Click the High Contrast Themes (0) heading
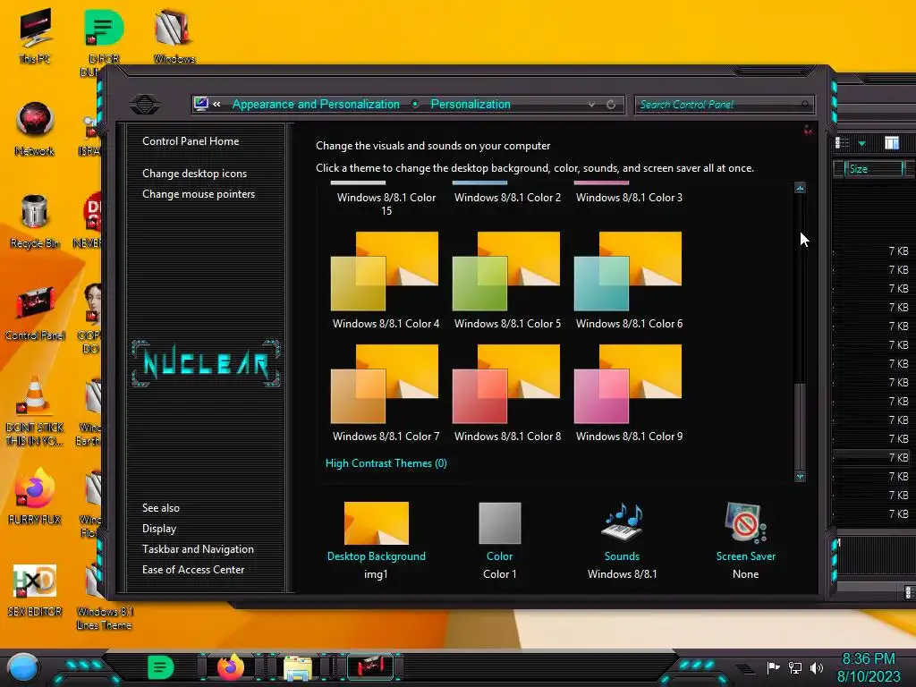Viewport: 916px width, 687px height. coord(386,463)
